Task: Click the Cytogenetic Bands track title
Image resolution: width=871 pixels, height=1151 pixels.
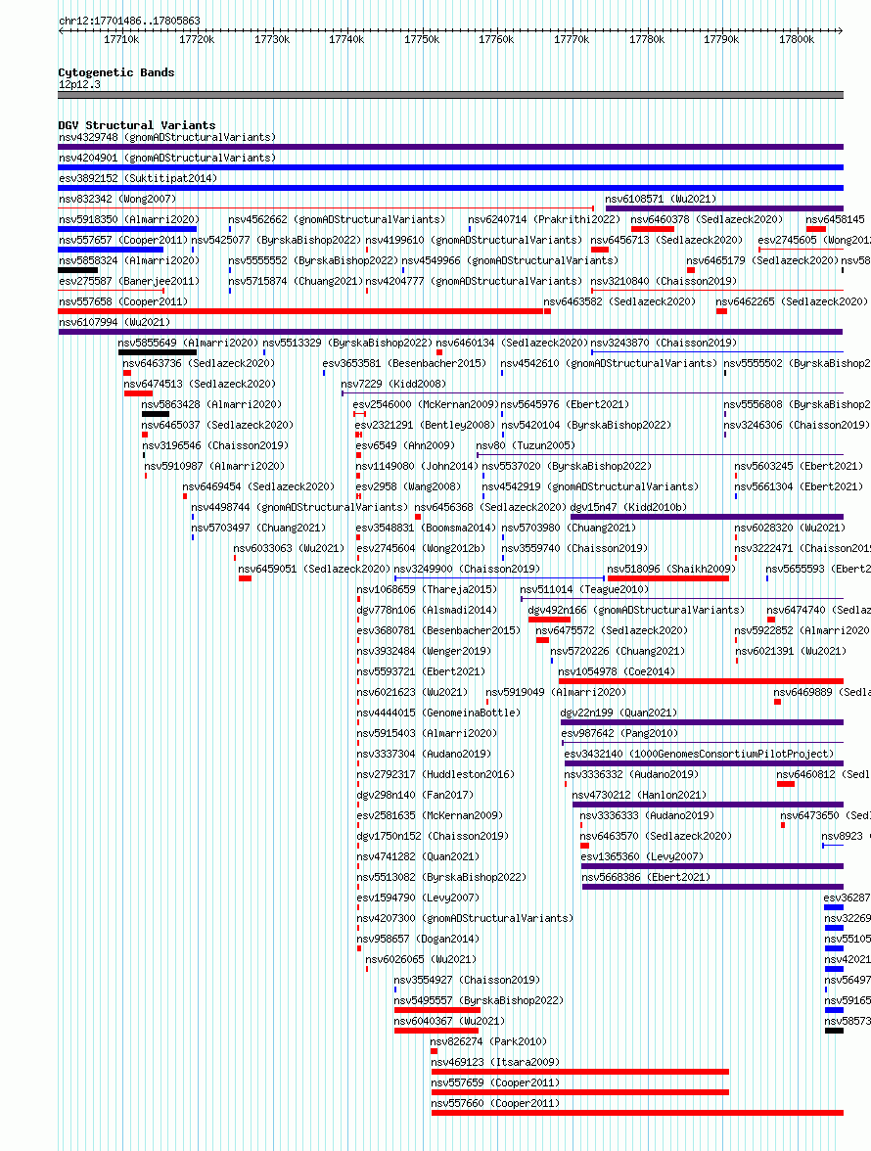Action: coord(115,72)
